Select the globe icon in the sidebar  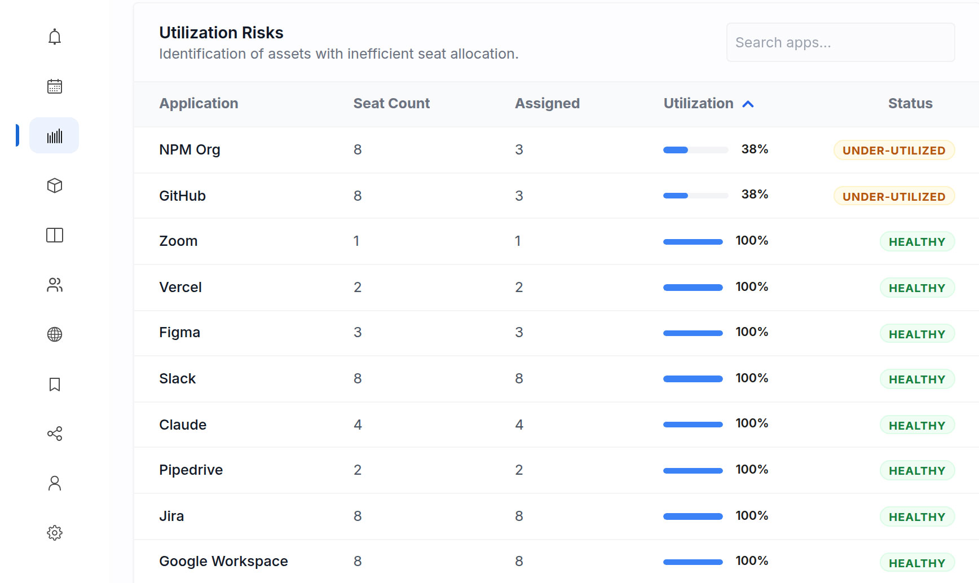[x=54, y=334]
